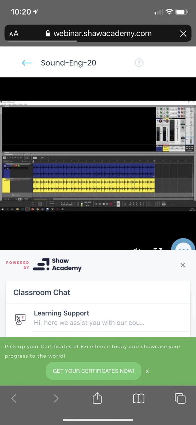Select the yellow audio clip in sequencer
Image resolution: width=196 pixels, height=425 pixels.
94,186
